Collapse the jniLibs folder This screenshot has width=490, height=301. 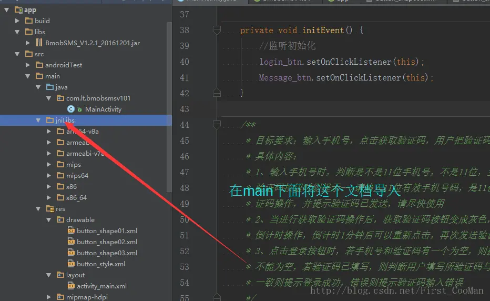pos(38,121)
